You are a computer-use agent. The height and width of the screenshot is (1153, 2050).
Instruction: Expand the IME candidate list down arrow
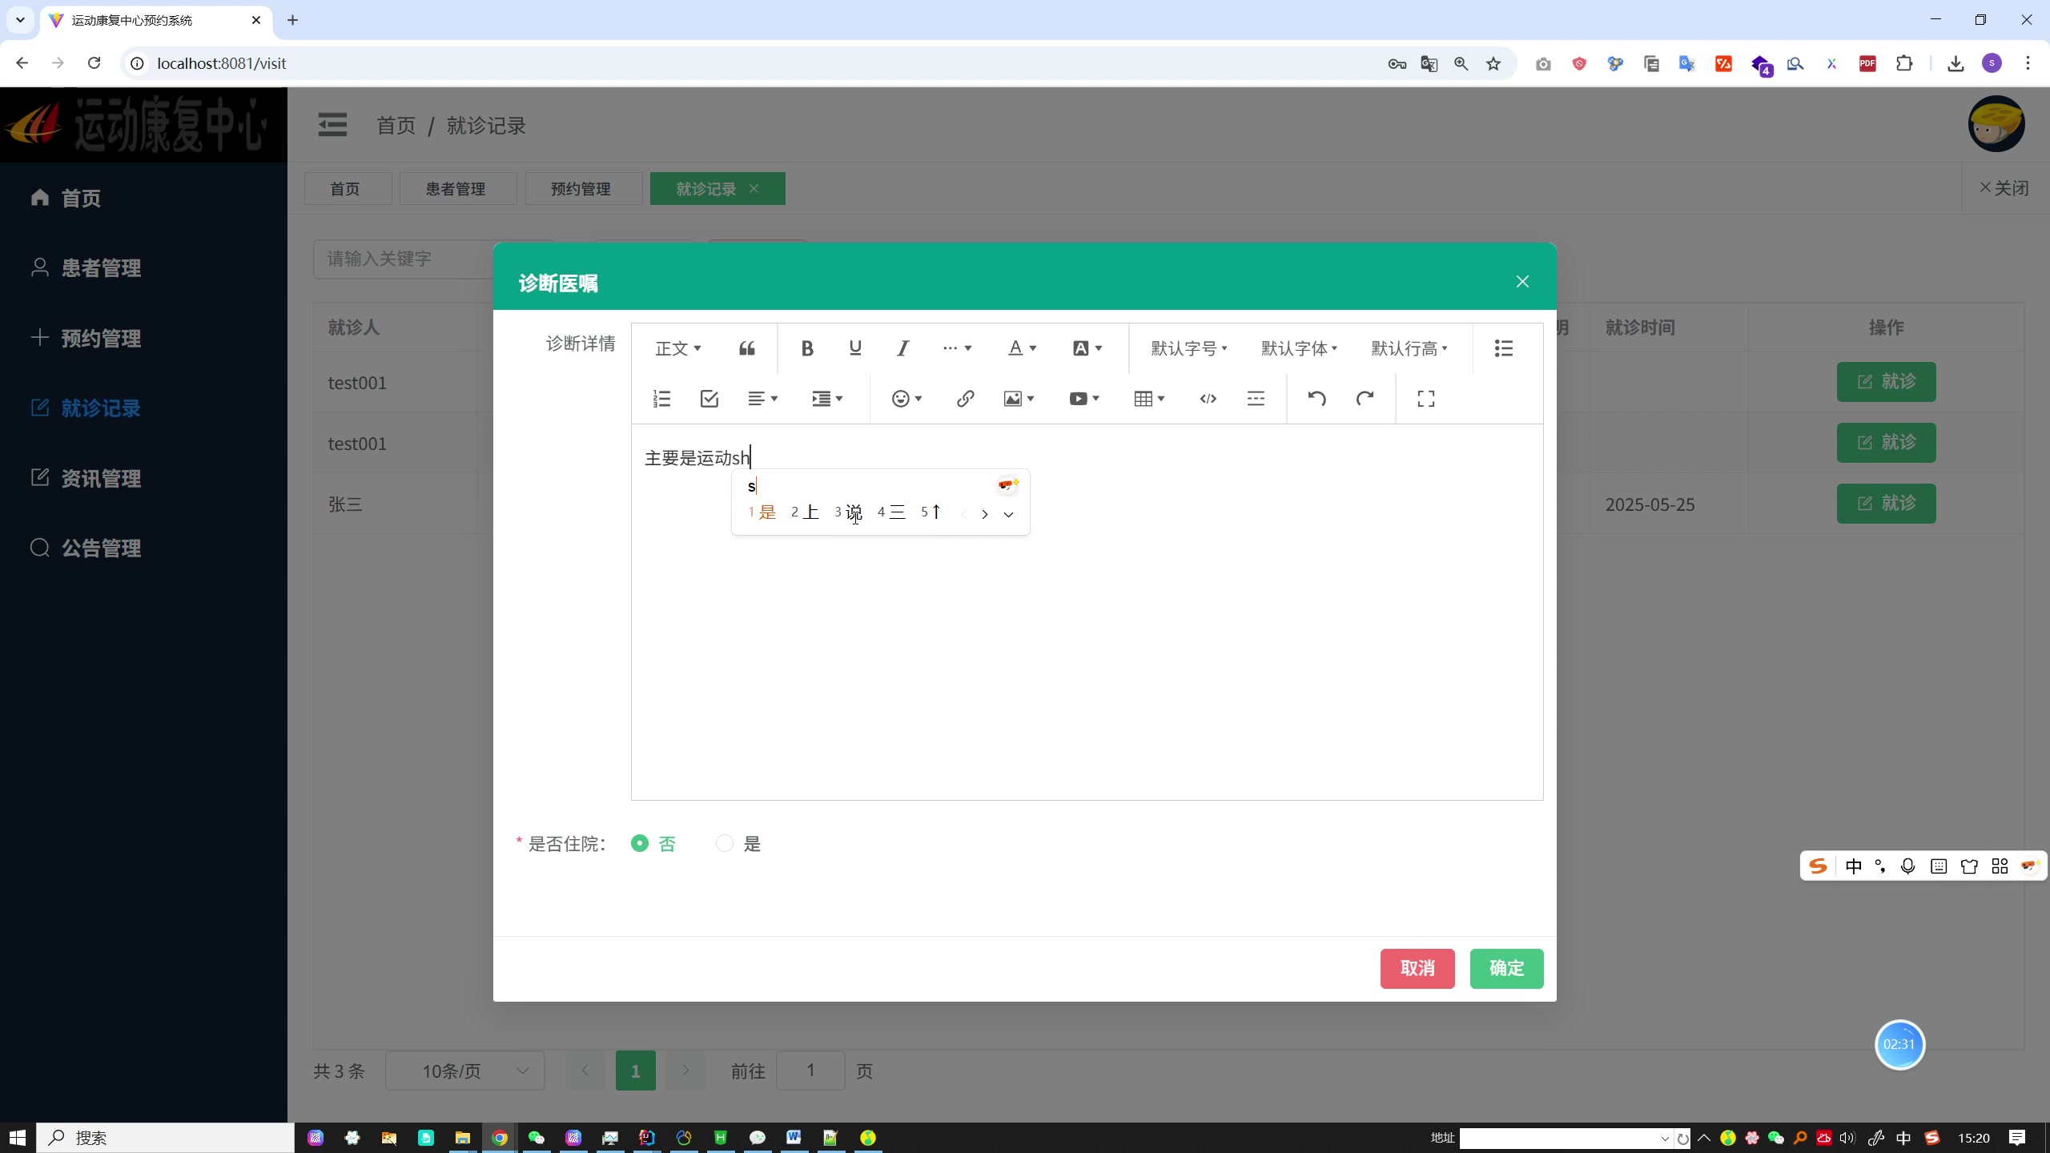click(1008, 514)
